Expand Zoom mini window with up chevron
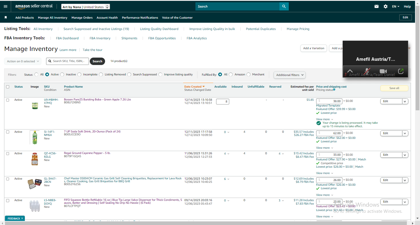The width and height of the screenshot is (420, 225). click(x=350, y=71)
